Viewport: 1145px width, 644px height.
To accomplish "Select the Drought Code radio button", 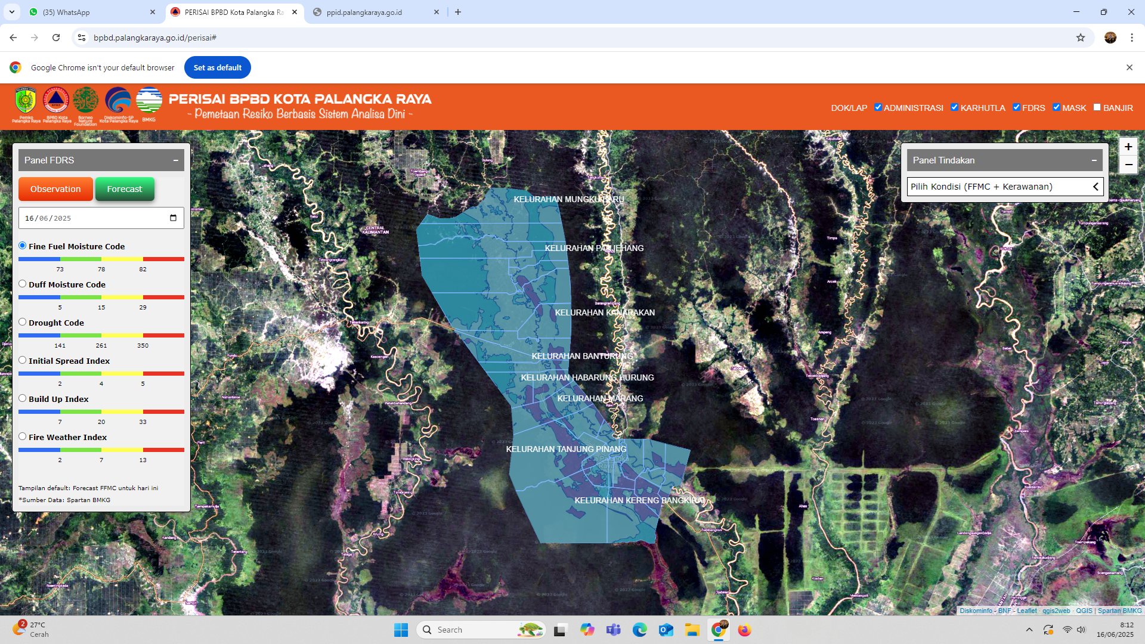I will [x=23, y=322].
